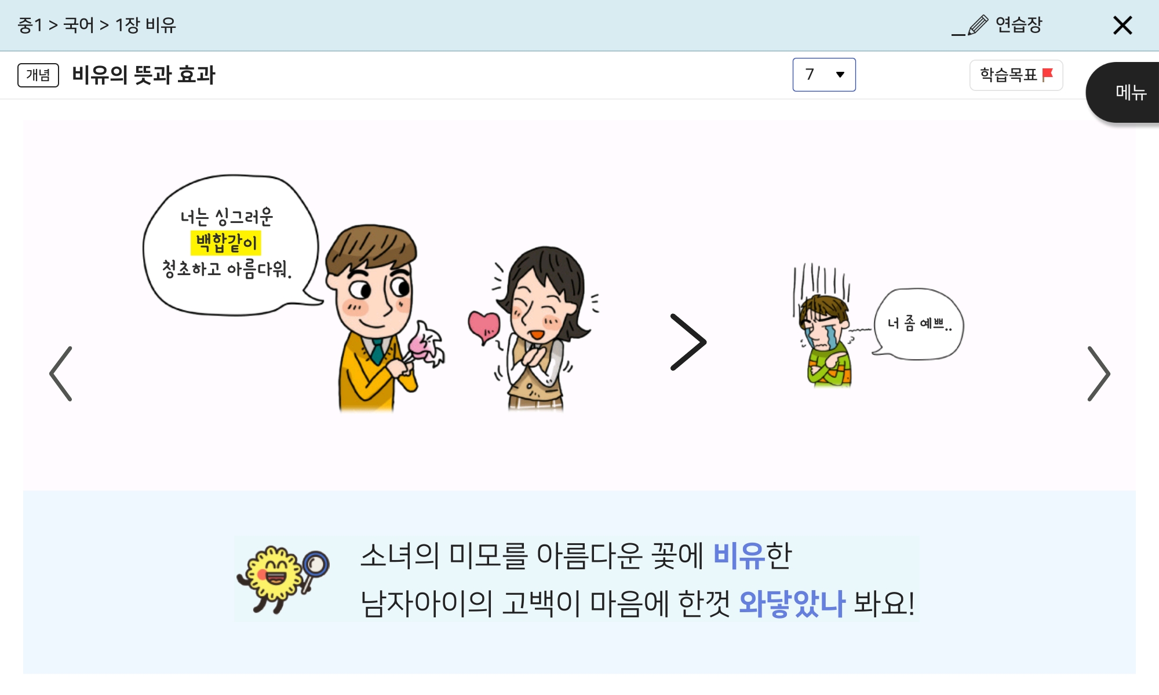Viewport: 1159px width, 695px height.
Task: Expand page selector using the dropdown triangle
Action: 840,75
